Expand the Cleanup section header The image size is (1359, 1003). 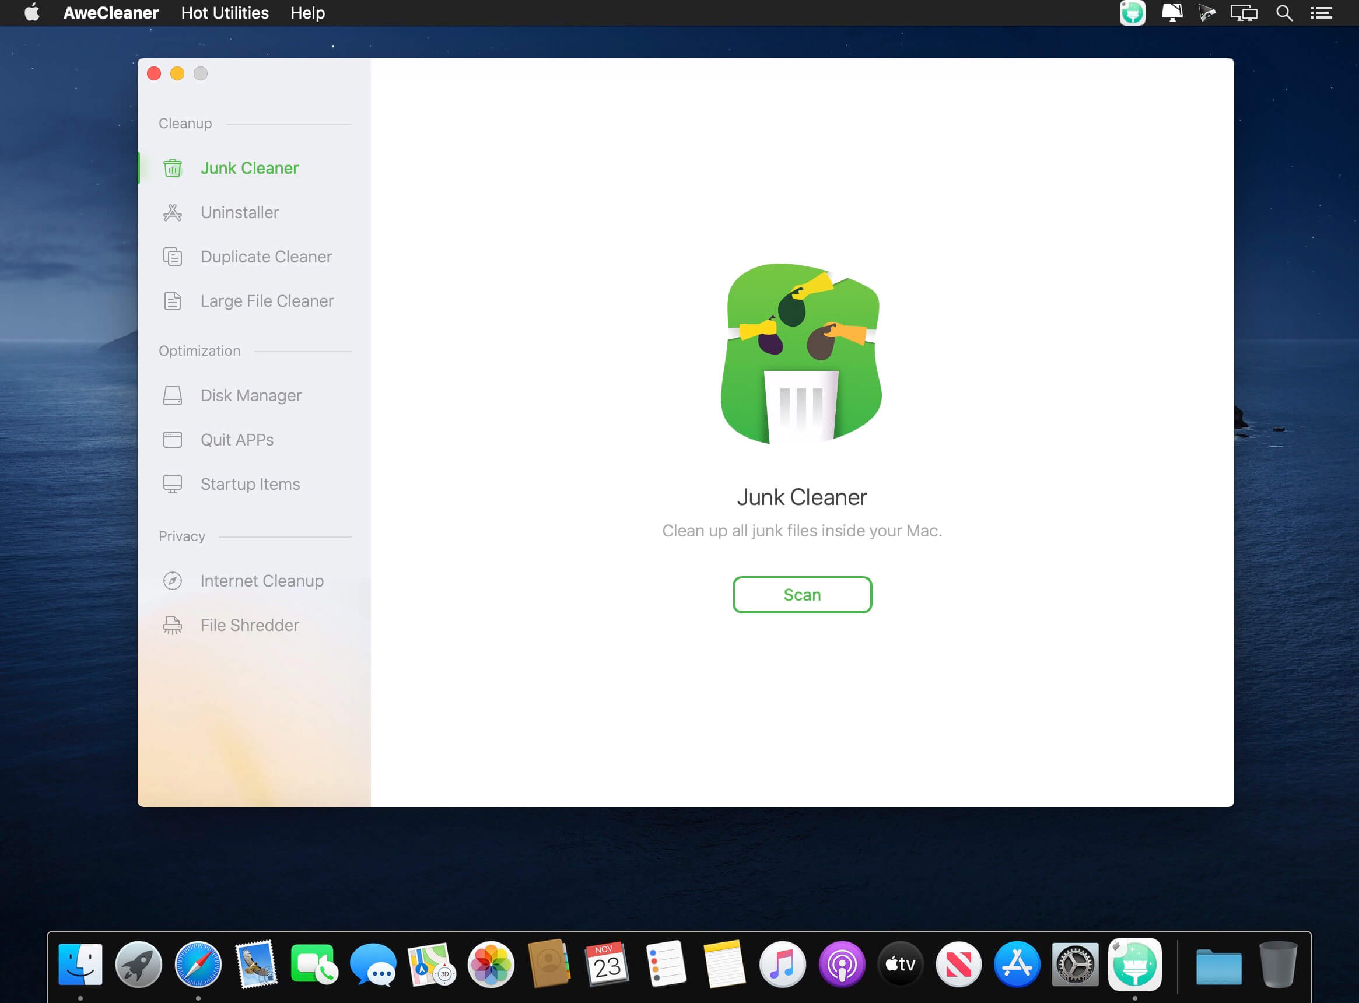coord(185,124)
